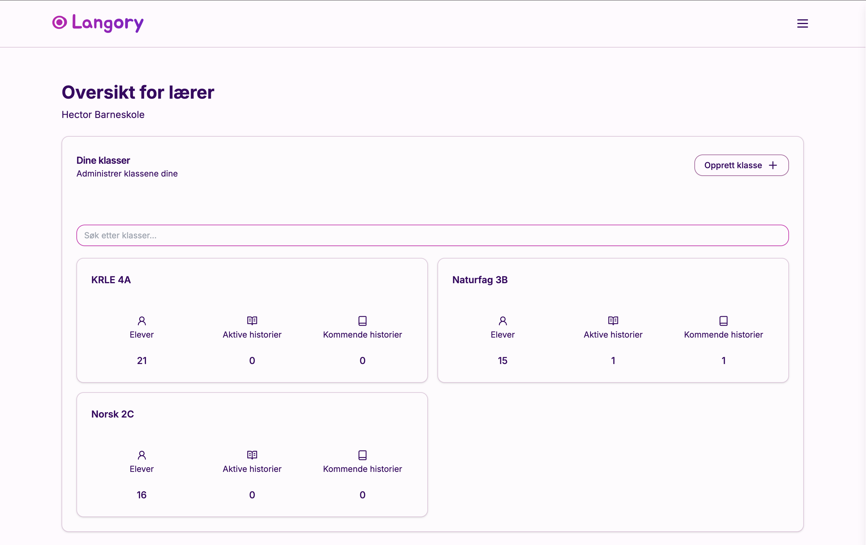
Task: Open the Norsk 2C class title
Action: pyautogui.click(x=113, y=414)
